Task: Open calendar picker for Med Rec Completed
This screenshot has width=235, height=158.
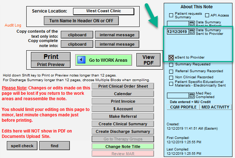Action: pos(192,96)
